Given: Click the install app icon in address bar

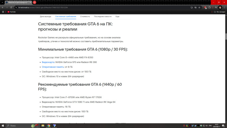Looking at the screenshot, I should coord(192,7).
